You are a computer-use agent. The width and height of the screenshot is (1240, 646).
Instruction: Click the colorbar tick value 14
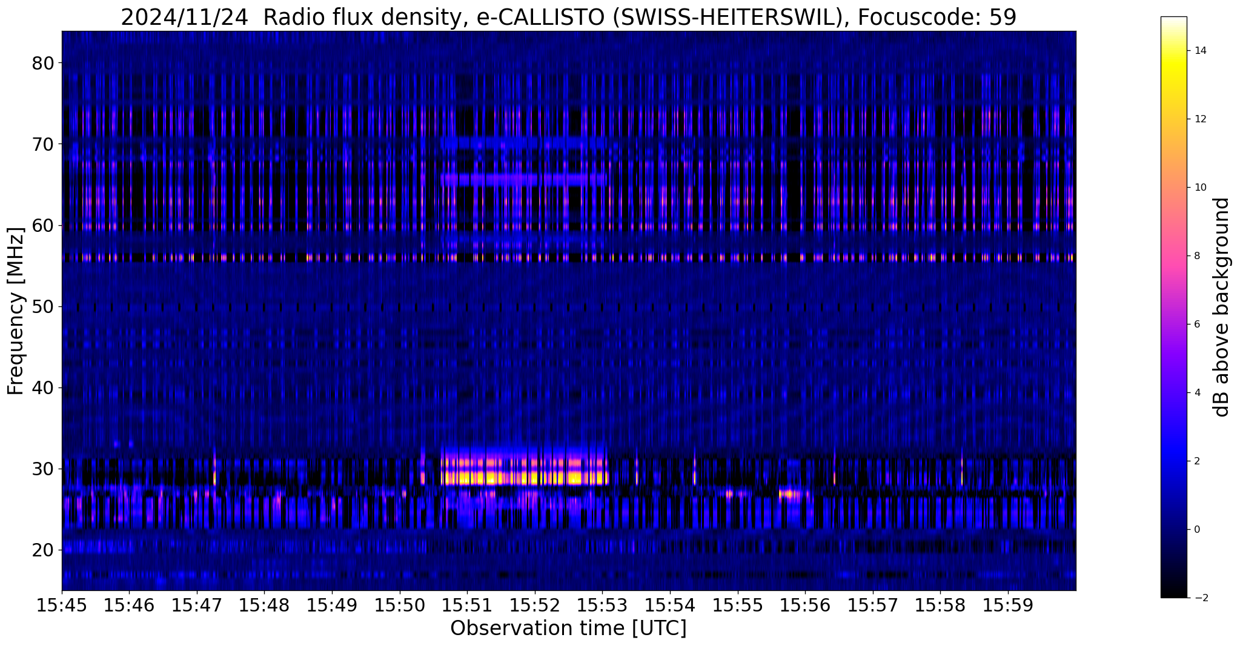[x=1199, y=50]
